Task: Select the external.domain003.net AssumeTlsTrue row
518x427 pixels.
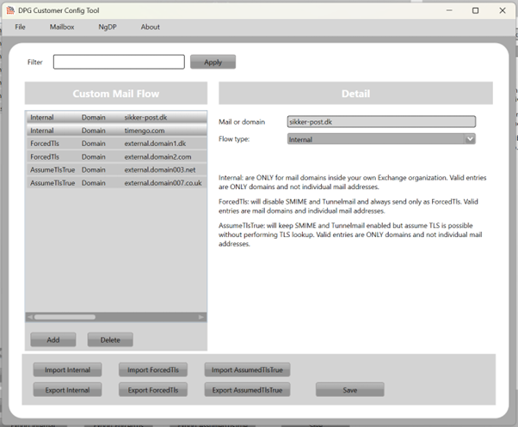Action: click(x=116, y=170)
